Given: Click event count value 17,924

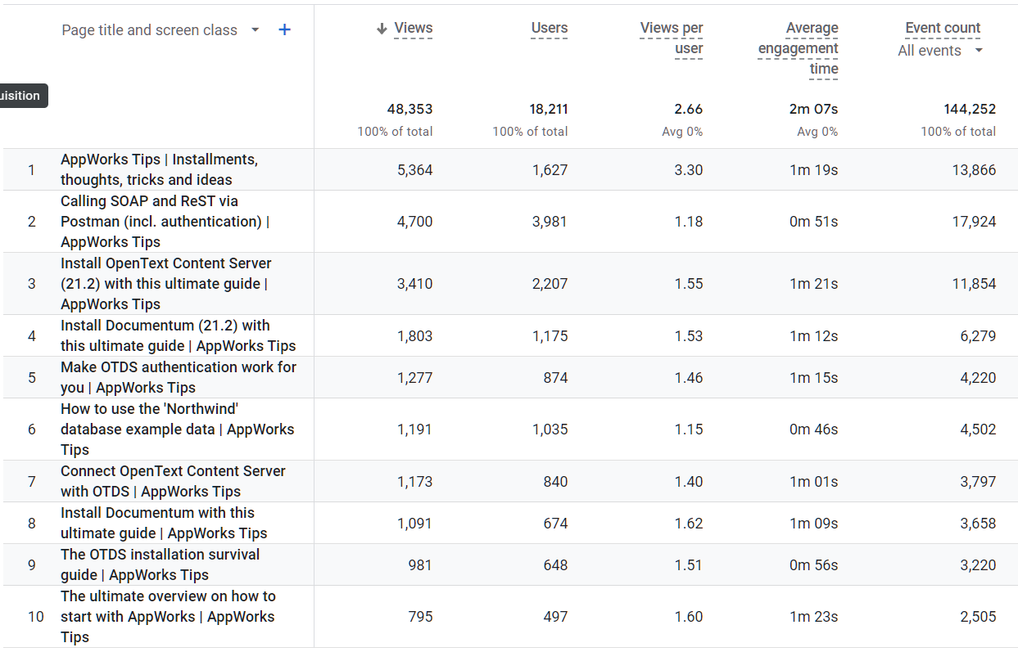Looking at the screenshot, I should tap(975, 222).
